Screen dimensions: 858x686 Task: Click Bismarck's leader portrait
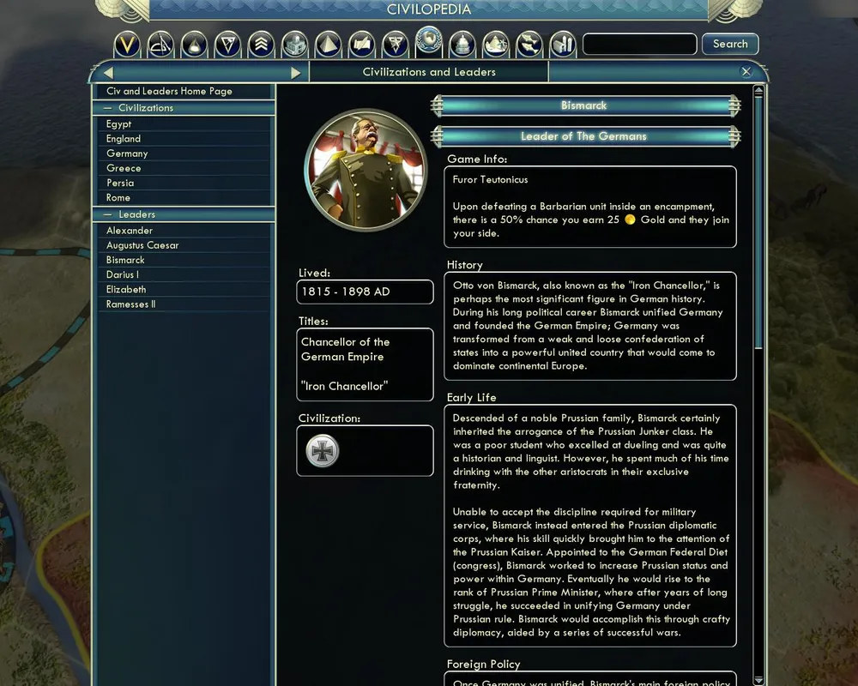pyautogui.click(x=366, y=170)
